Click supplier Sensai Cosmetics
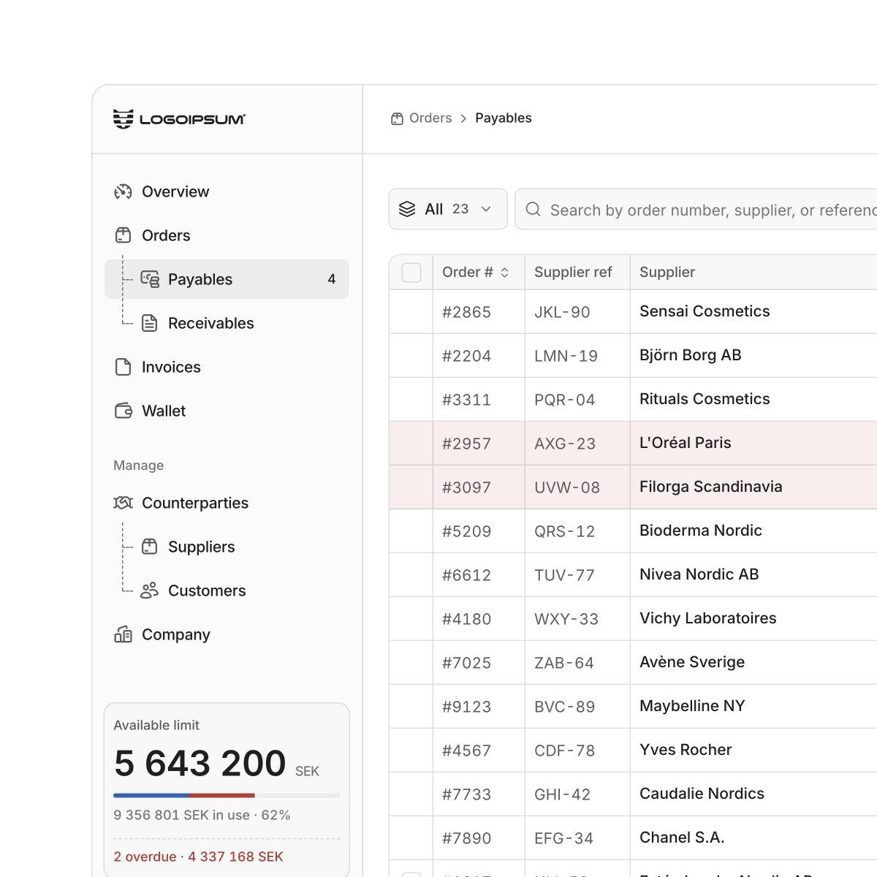This screenshot has height=877, width=877. [x=705, y=311]
